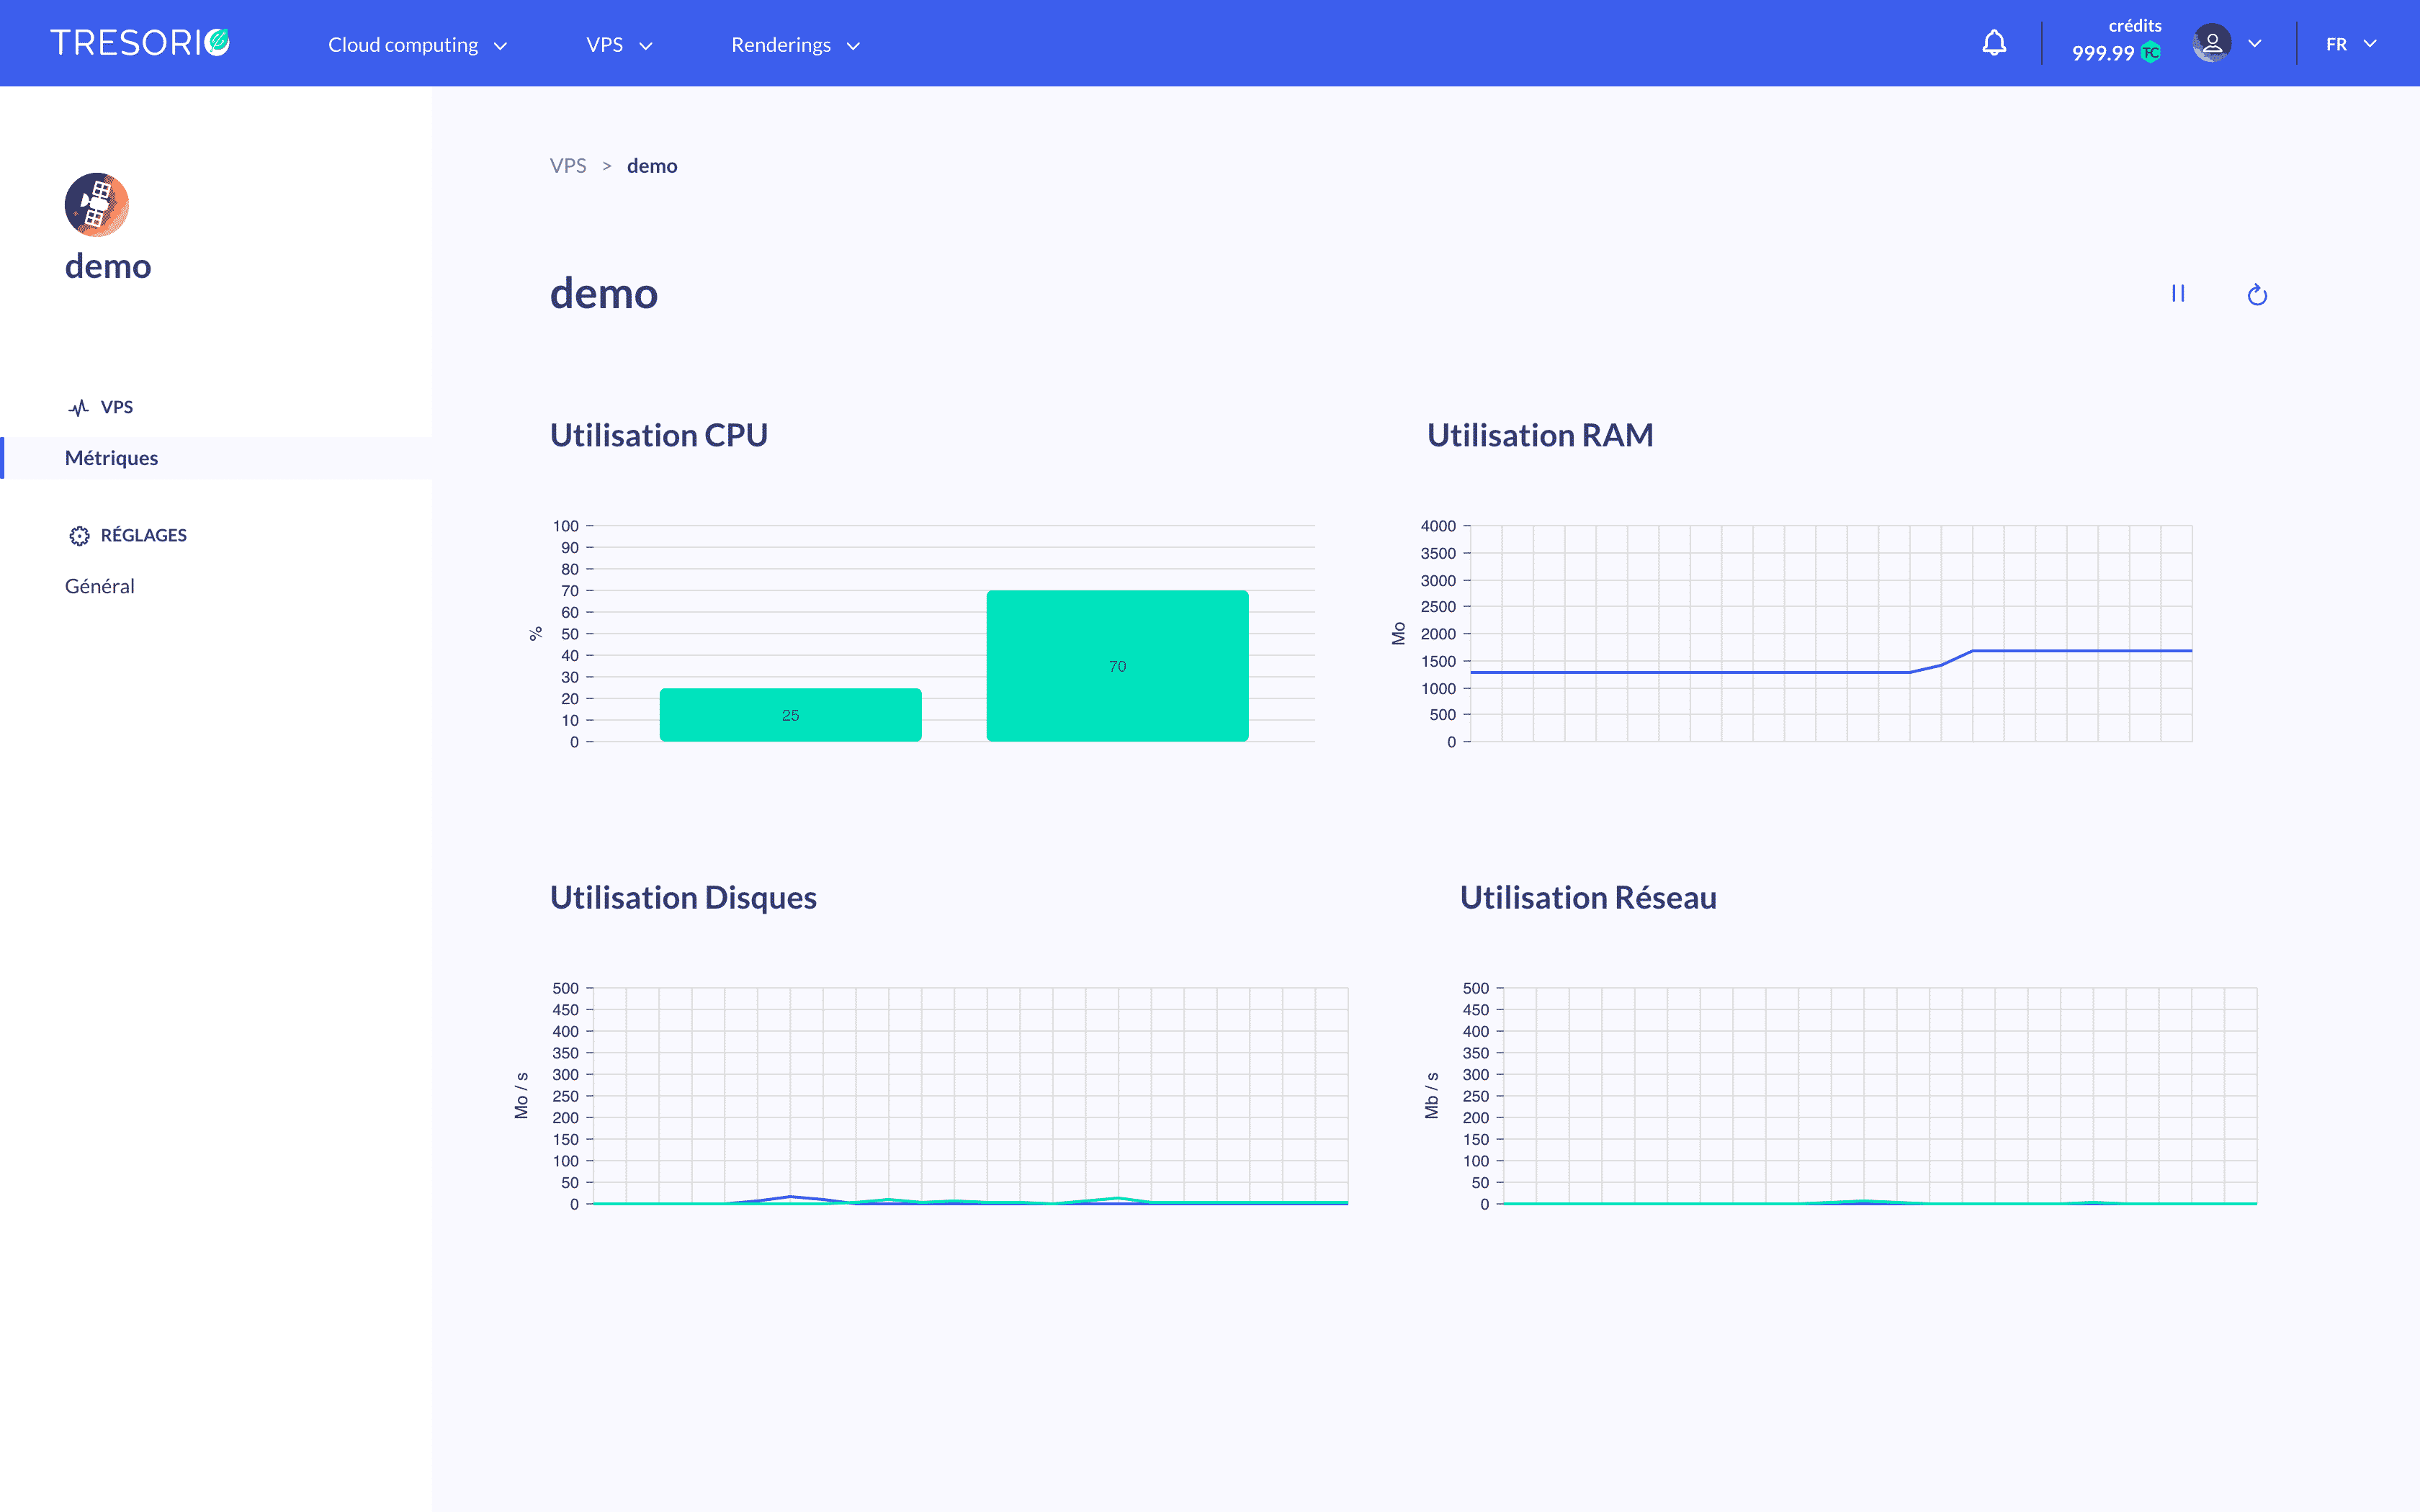Click the CPU bar labeled 70
2420x1512 pixels.
point(1117,666)
